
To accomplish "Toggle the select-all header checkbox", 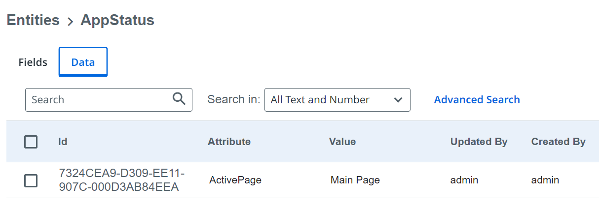I will pos(31,142).
